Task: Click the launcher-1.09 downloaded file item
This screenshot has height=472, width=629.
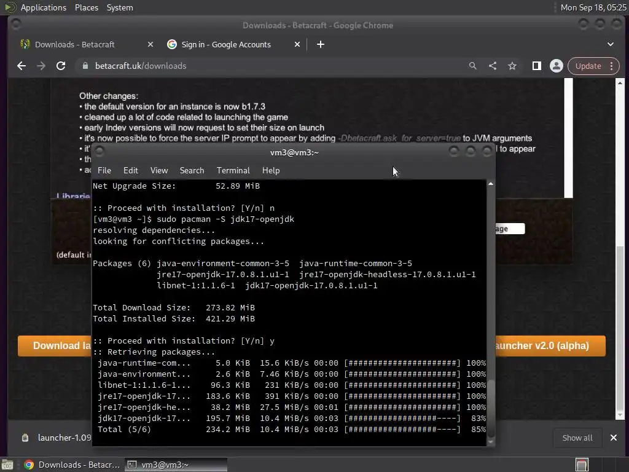Action: [x=56, y=438]
